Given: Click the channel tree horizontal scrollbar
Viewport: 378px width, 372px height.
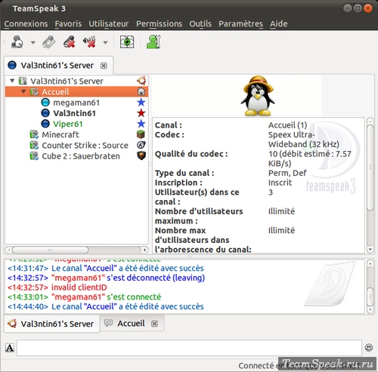Looking at the screenshot, I should coord(51,250).
